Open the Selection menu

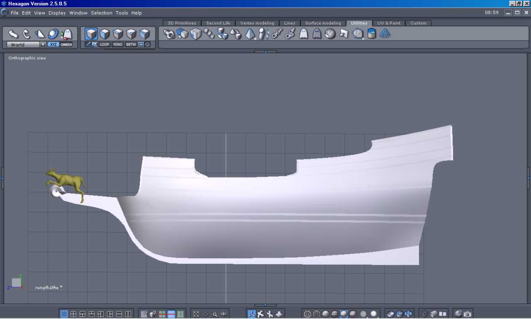[x=102, y=13]
